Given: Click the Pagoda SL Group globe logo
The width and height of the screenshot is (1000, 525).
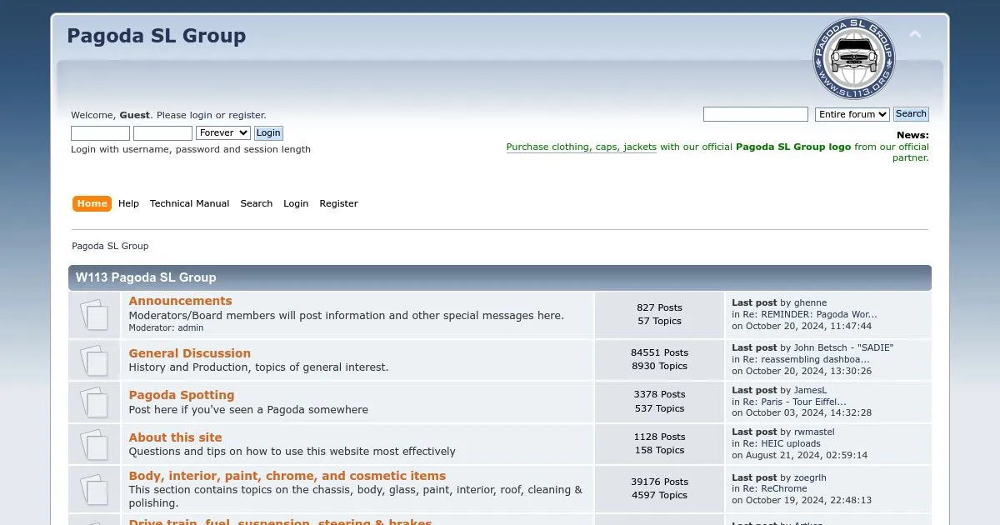Looking at the screenshot, I should (x=853, y=58).
